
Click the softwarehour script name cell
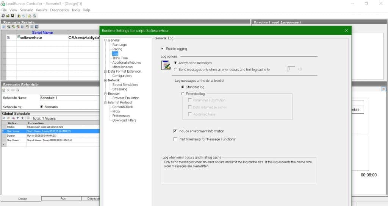tap(42, 37)
